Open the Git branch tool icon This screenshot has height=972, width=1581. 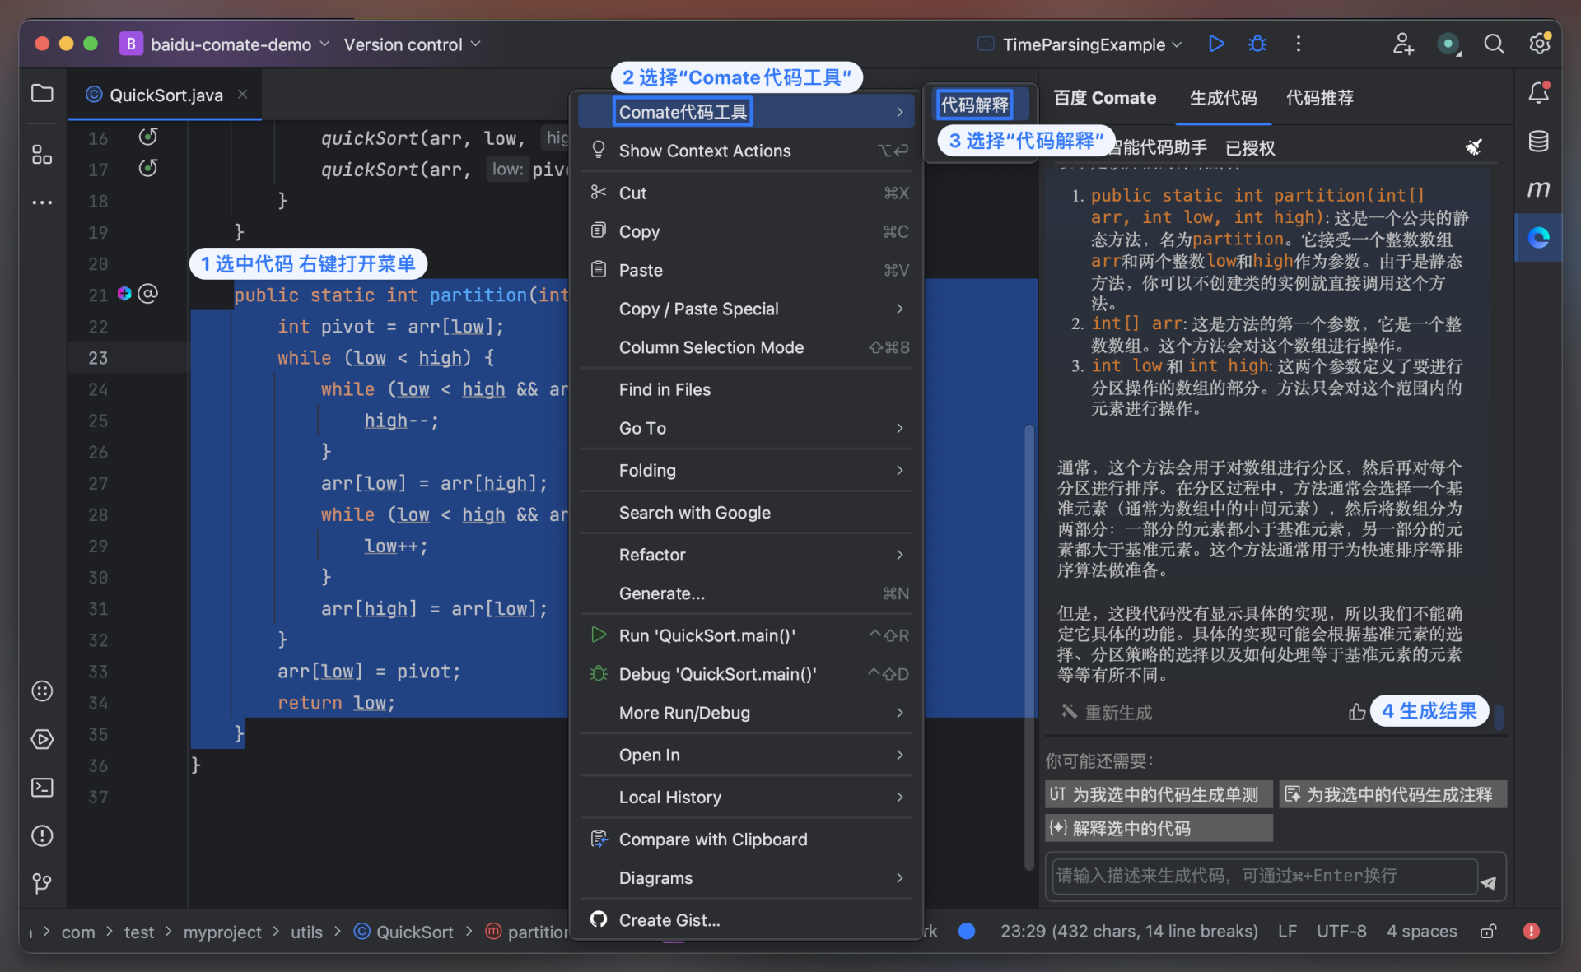tap(42, 884)
